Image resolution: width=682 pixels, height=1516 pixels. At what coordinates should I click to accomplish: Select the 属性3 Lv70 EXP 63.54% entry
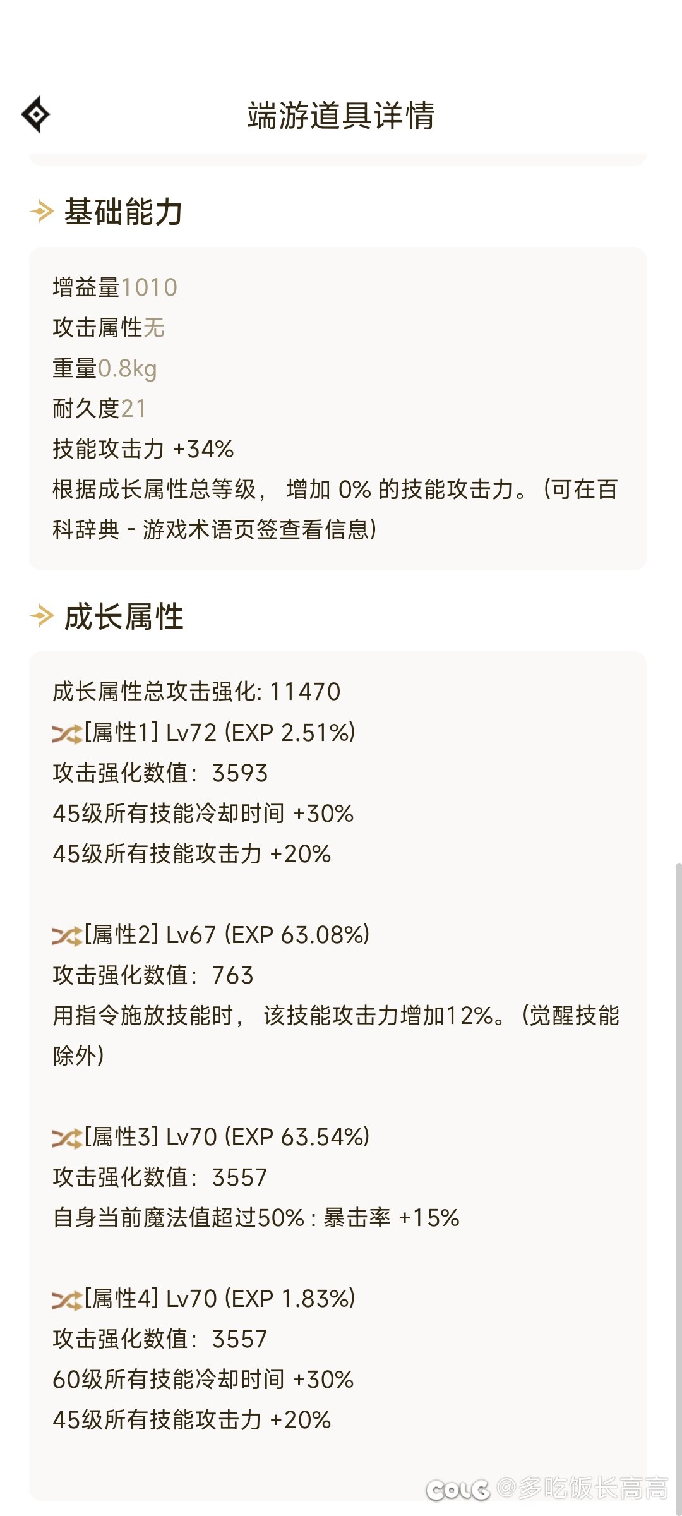click(227, 1137)
